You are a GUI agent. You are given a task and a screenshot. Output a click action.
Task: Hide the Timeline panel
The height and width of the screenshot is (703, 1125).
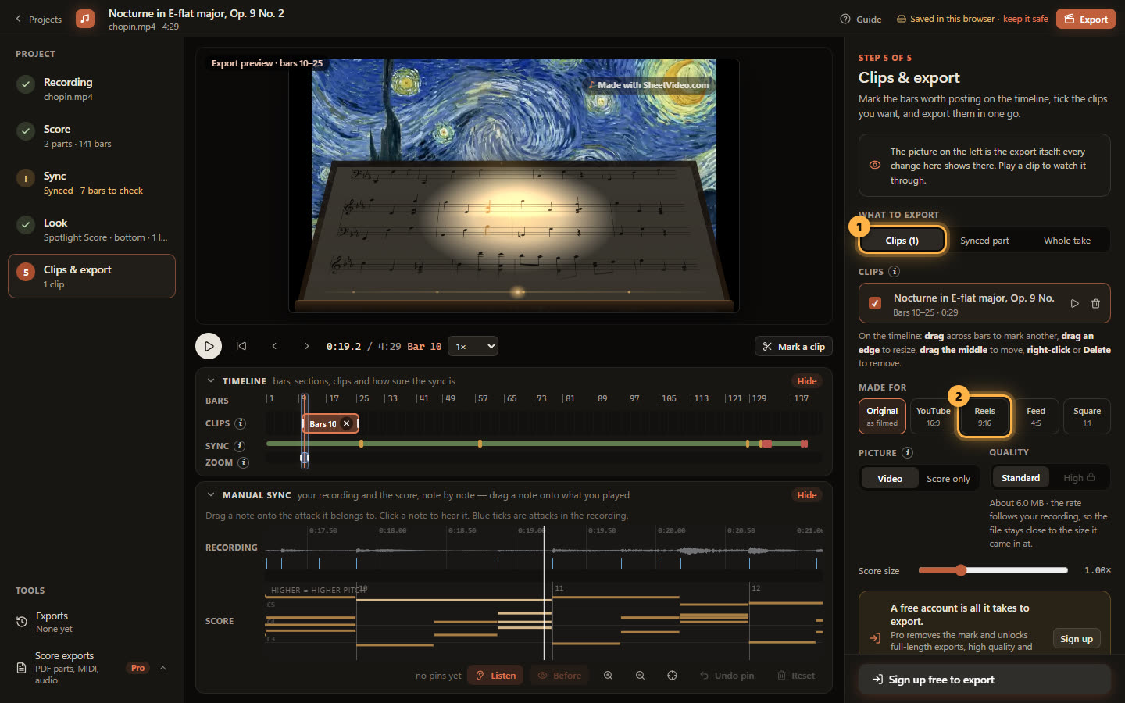pyautogui.click(x=807, y=381)
